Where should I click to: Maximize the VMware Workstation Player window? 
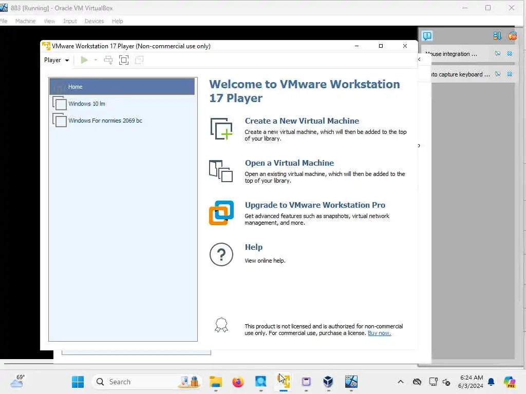coord(381,46)
